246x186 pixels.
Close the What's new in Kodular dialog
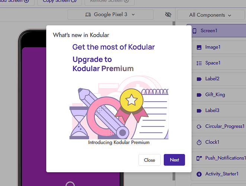tap(150, 160)
